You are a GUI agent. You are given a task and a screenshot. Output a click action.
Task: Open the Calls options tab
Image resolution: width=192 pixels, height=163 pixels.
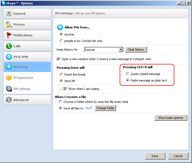[27, 46]
